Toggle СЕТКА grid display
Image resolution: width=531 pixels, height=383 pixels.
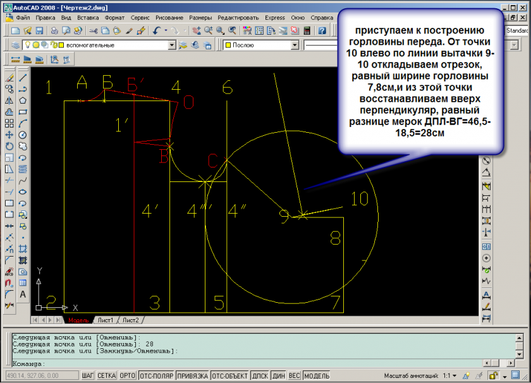106,375
